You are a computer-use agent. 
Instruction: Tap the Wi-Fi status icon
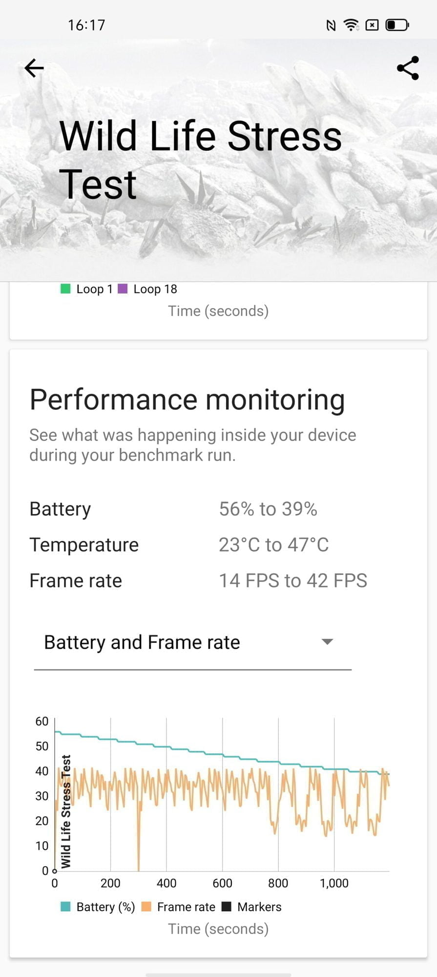pos(351,25)
